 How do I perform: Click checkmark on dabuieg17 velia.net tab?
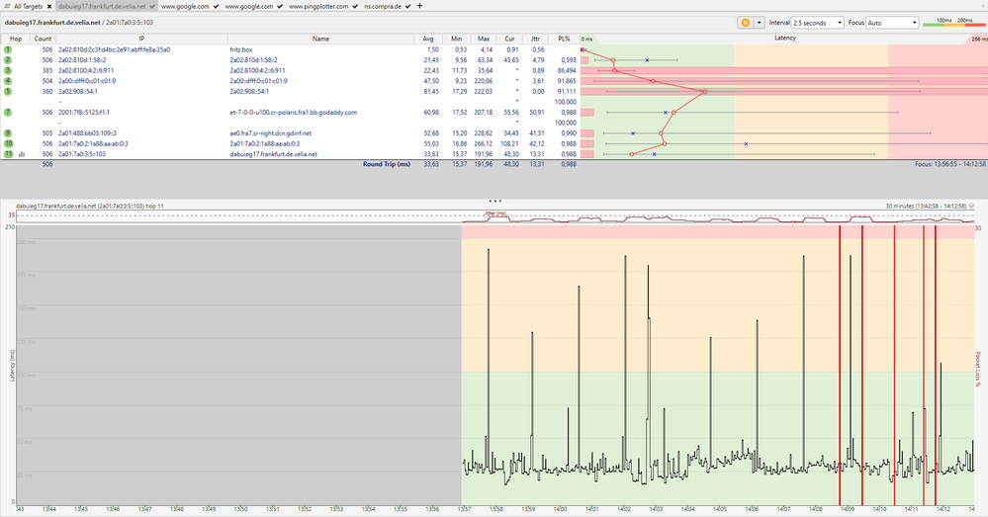click(151, 6)
